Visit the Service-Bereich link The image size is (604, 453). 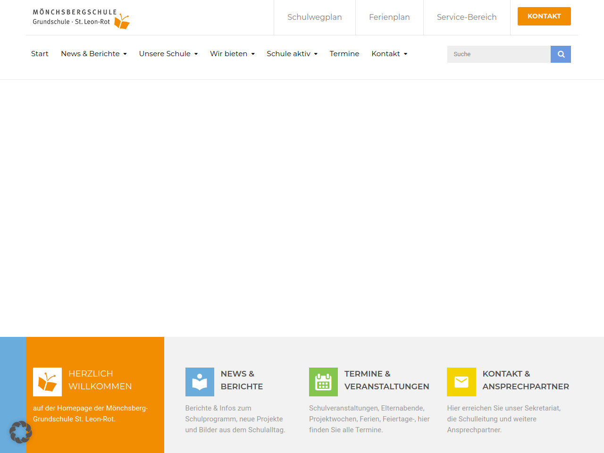click(x=467, y=17)
